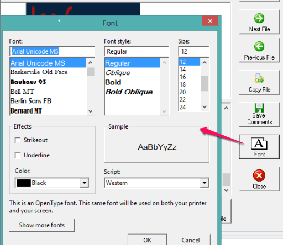The height and width of the screenshot is (245, 283).
Task: Click the font style list up arrow
Action: [164, 63]
